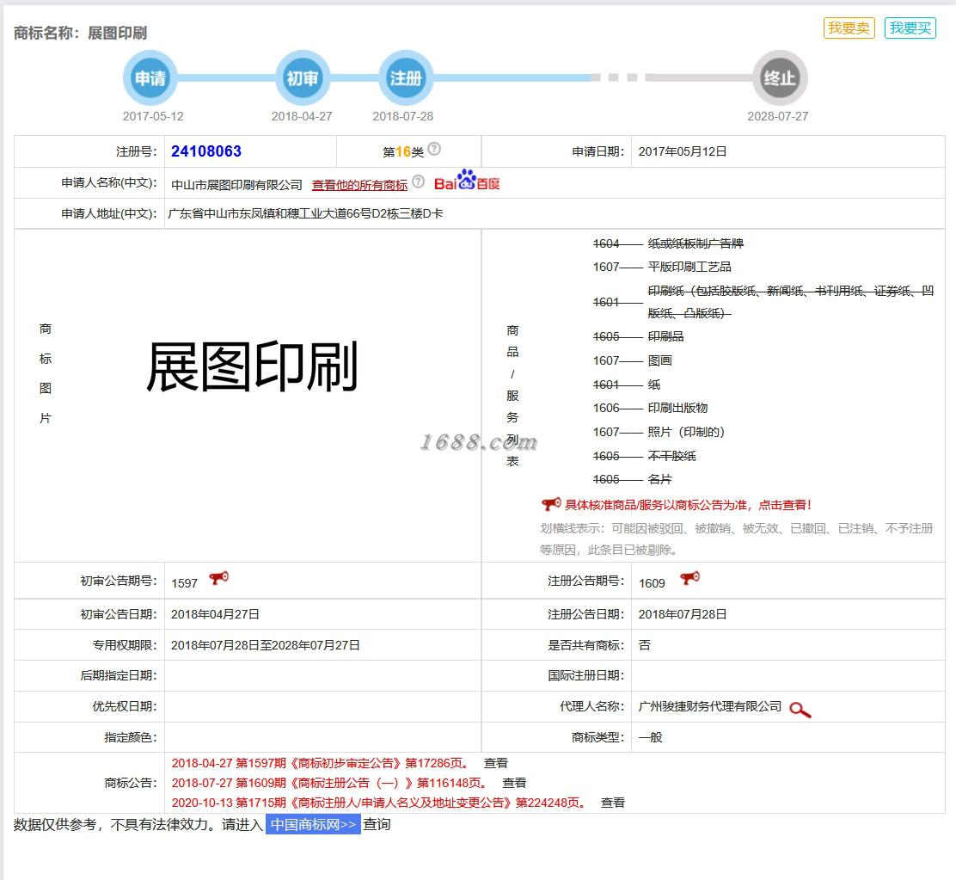Open 具体核准商品/服务以商标公告为准 link
The height and width of the screenshot is (880, 956).
pos(689,505)
